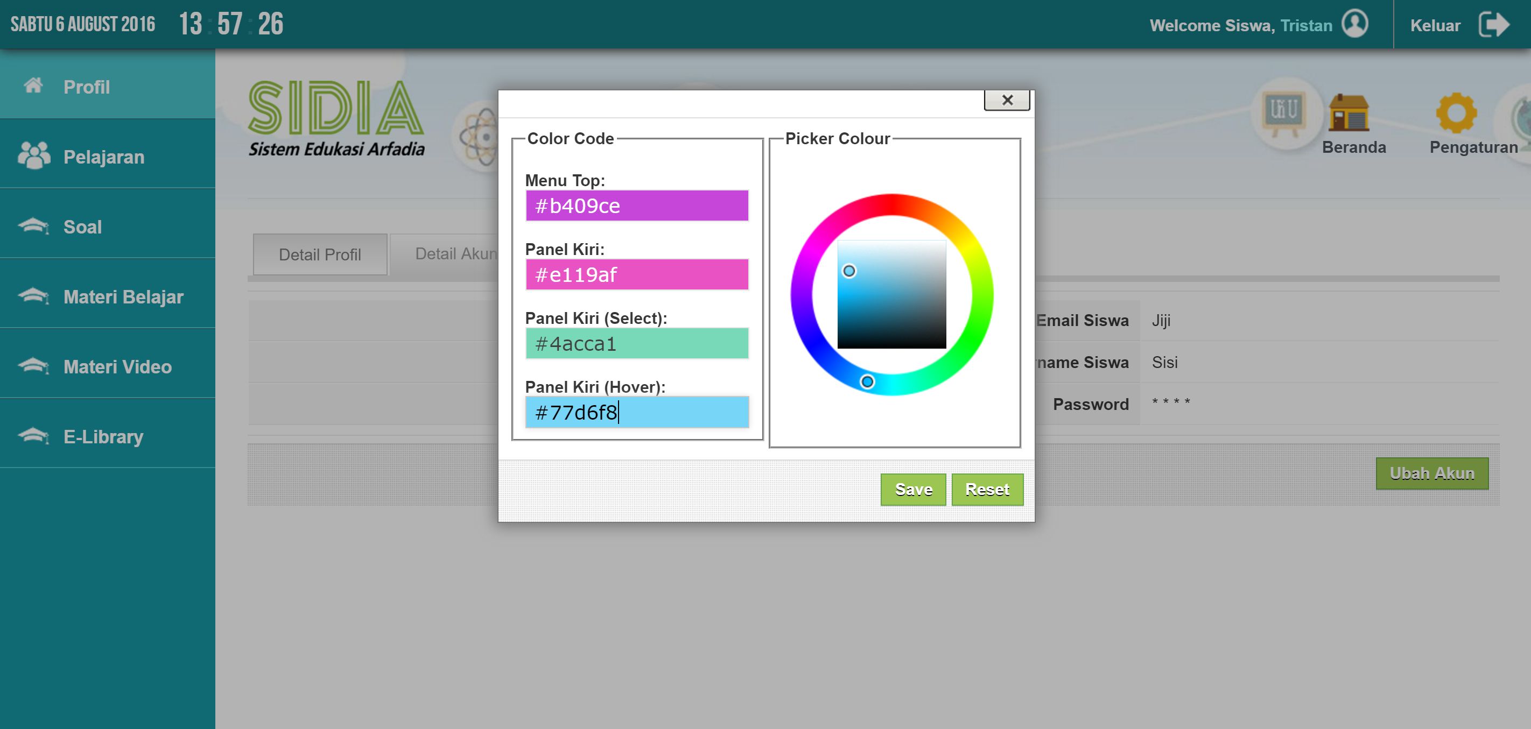Click the Soal graduation cap icon
Screen dimensions: 1531x729
[x=34, y=226]
